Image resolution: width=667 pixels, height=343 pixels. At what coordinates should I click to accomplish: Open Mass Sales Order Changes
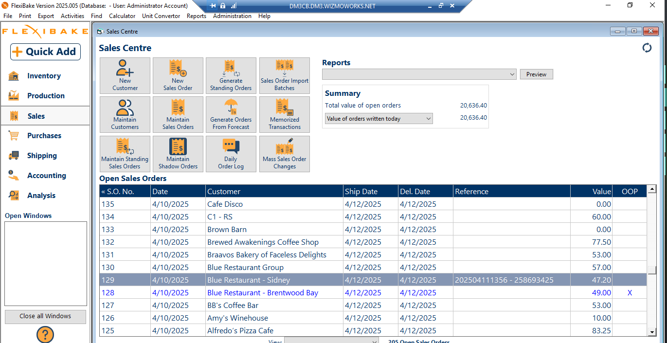(x=285, y=154)
